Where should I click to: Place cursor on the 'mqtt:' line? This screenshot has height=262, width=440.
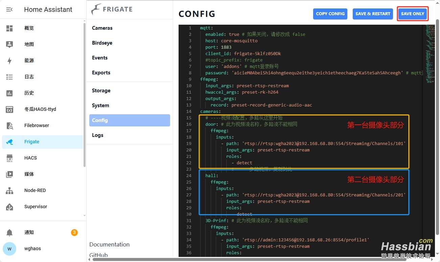point(206,28)
